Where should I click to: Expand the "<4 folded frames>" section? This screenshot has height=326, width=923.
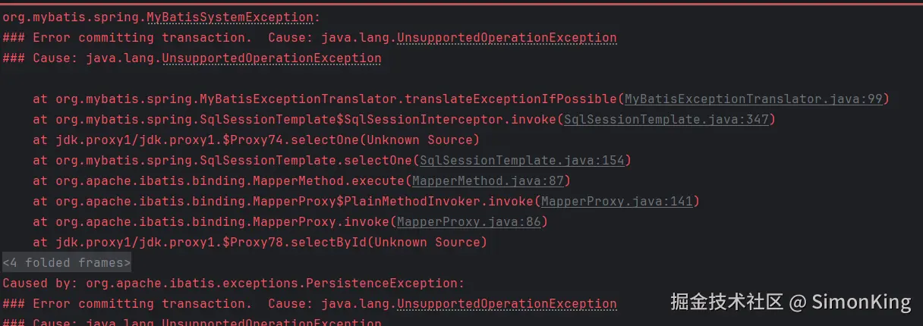click(67, 262)
